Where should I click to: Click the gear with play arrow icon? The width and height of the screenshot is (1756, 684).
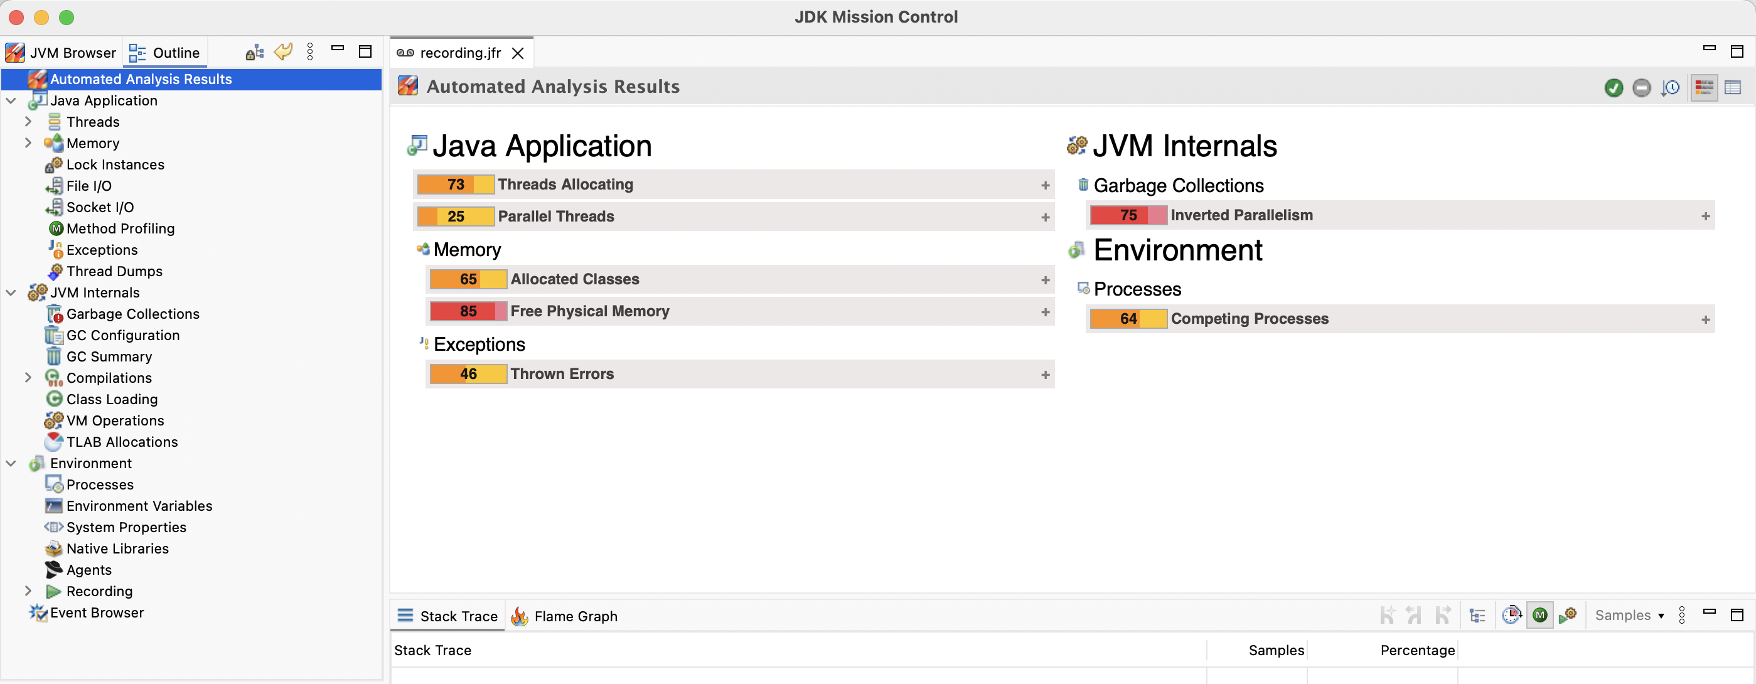(x=1567, y=616)
